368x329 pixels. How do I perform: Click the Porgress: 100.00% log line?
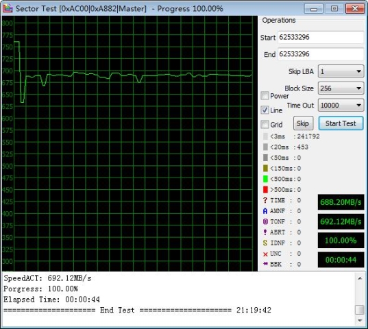(40, 289)
